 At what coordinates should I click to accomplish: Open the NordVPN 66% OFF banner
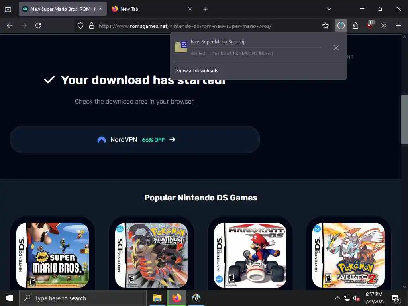135,139
